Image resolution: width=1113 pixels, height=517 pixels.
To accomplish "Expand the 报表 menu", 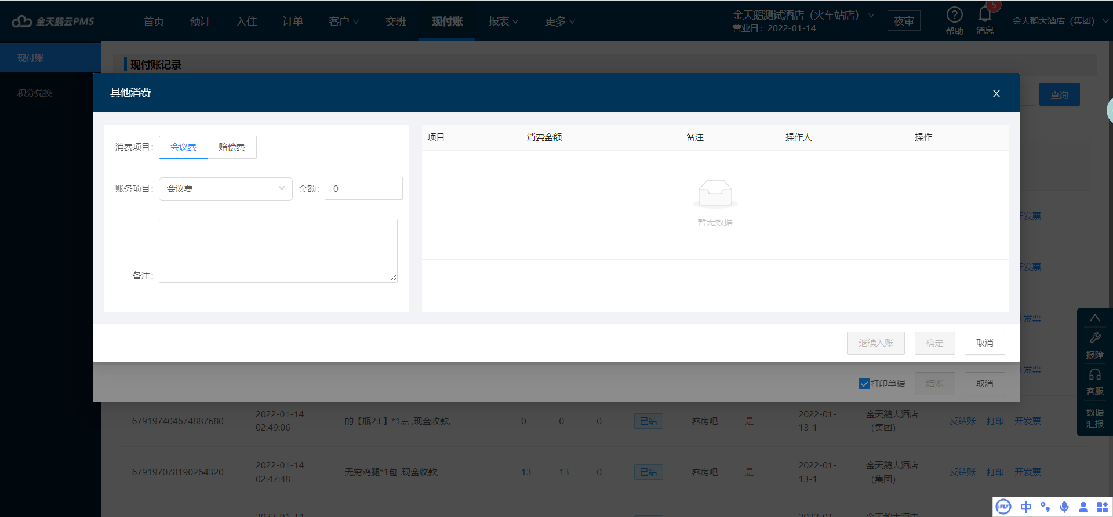I will (503, 21).
